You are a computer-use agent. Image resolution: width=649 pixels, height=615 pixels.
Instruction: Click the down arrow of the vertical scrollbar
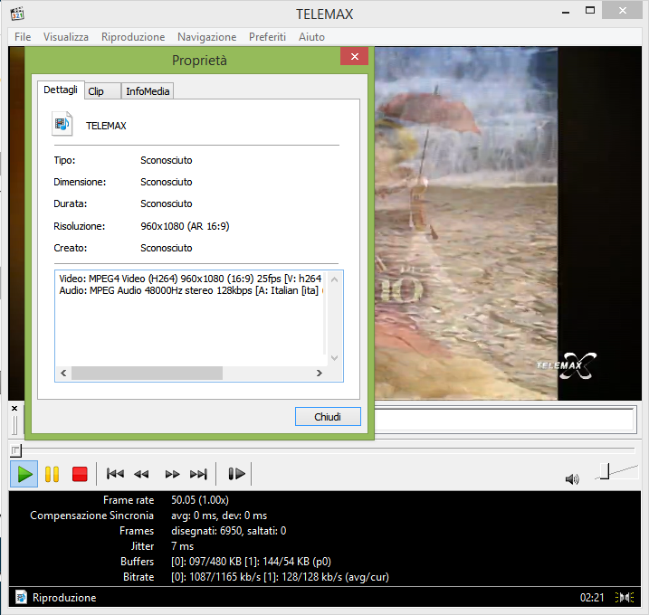334,358
